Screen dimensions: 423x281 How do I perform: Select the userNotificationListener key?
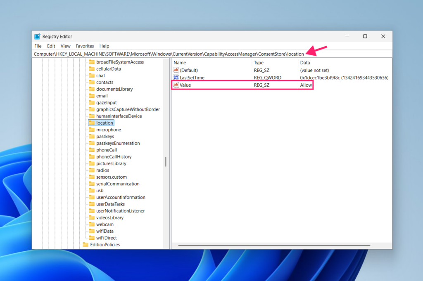click(120, 211)
